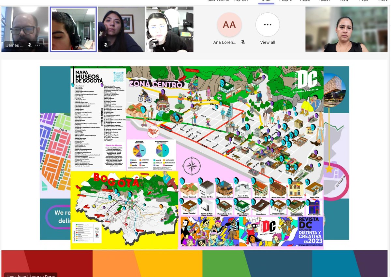
Task: Click the blue Museo del Tequila building icon
Action: pos(313,206)
